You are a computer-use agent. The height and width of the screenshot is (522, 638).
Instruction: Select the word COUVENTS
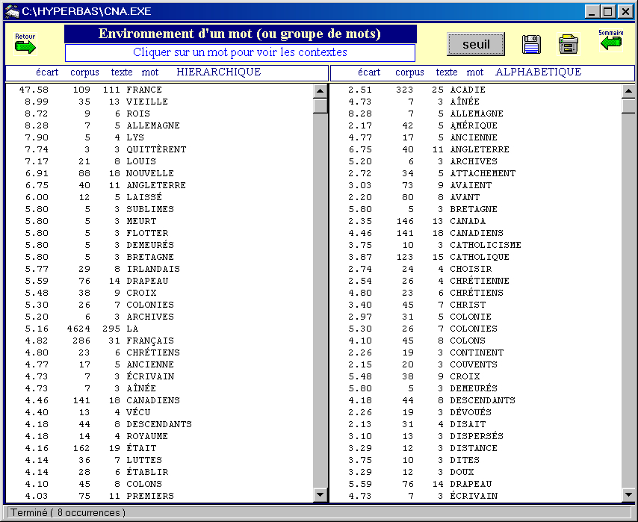click(x=474, y=364)
